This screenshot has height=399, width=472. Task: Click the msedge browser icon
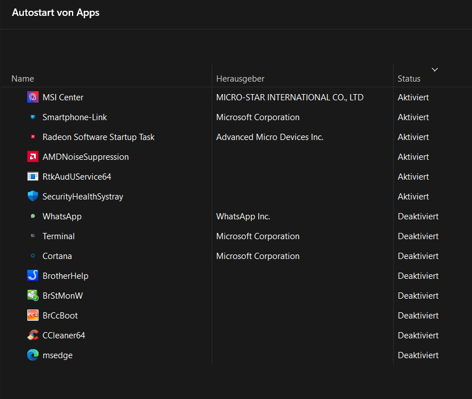(x=33, y=355)
